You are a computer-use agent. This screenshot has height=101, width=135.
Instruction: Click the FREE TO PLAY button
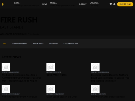click(x=125, y=4)
